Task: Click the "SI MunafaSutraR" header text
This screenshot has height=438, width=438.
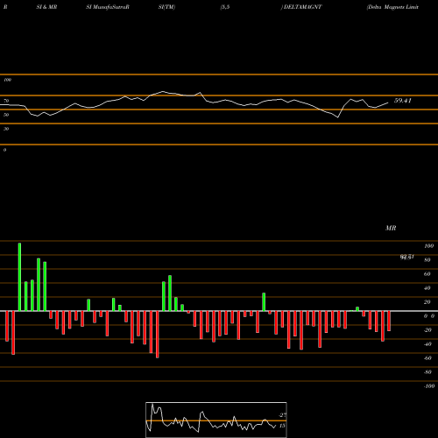Action: pos(108,7)
